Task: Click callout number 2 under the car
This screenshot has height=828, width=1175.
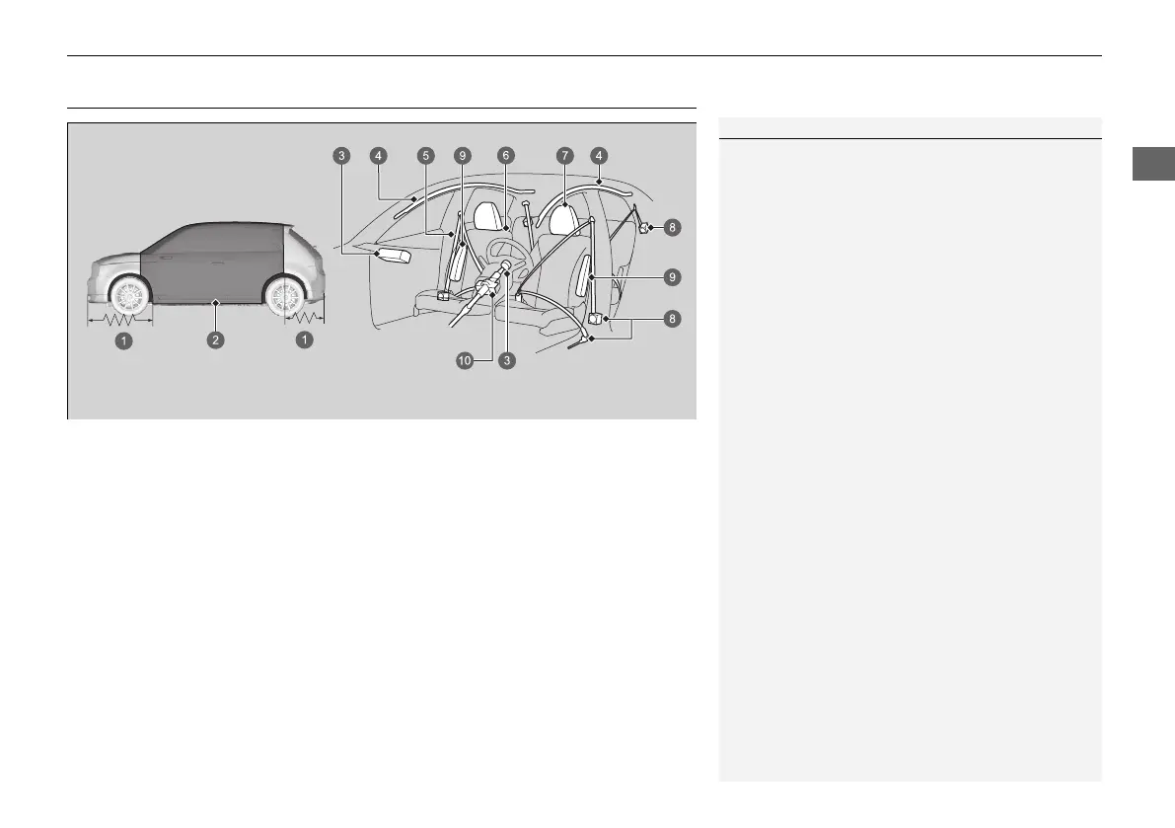Action: tap(215, 340)
